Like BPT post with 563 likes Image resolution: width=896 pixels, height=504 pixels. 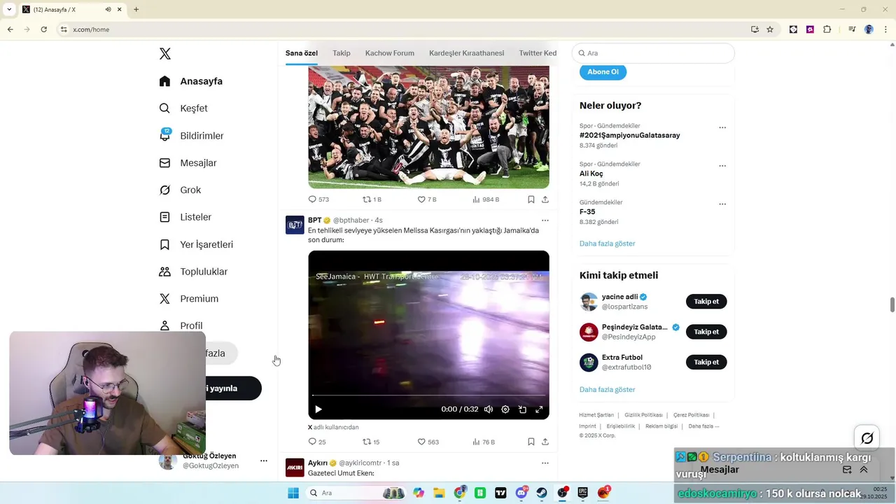point(428,442)
